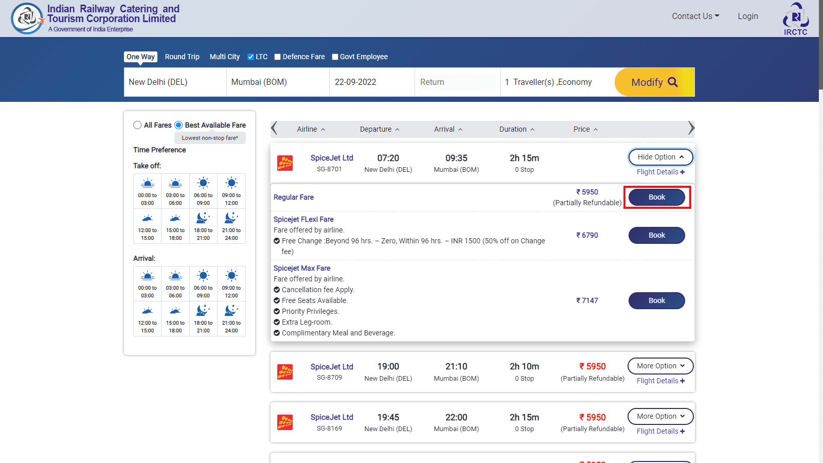Click the Mumbai (BOM) destination field
823x463 pixels.
coord(278,82)
